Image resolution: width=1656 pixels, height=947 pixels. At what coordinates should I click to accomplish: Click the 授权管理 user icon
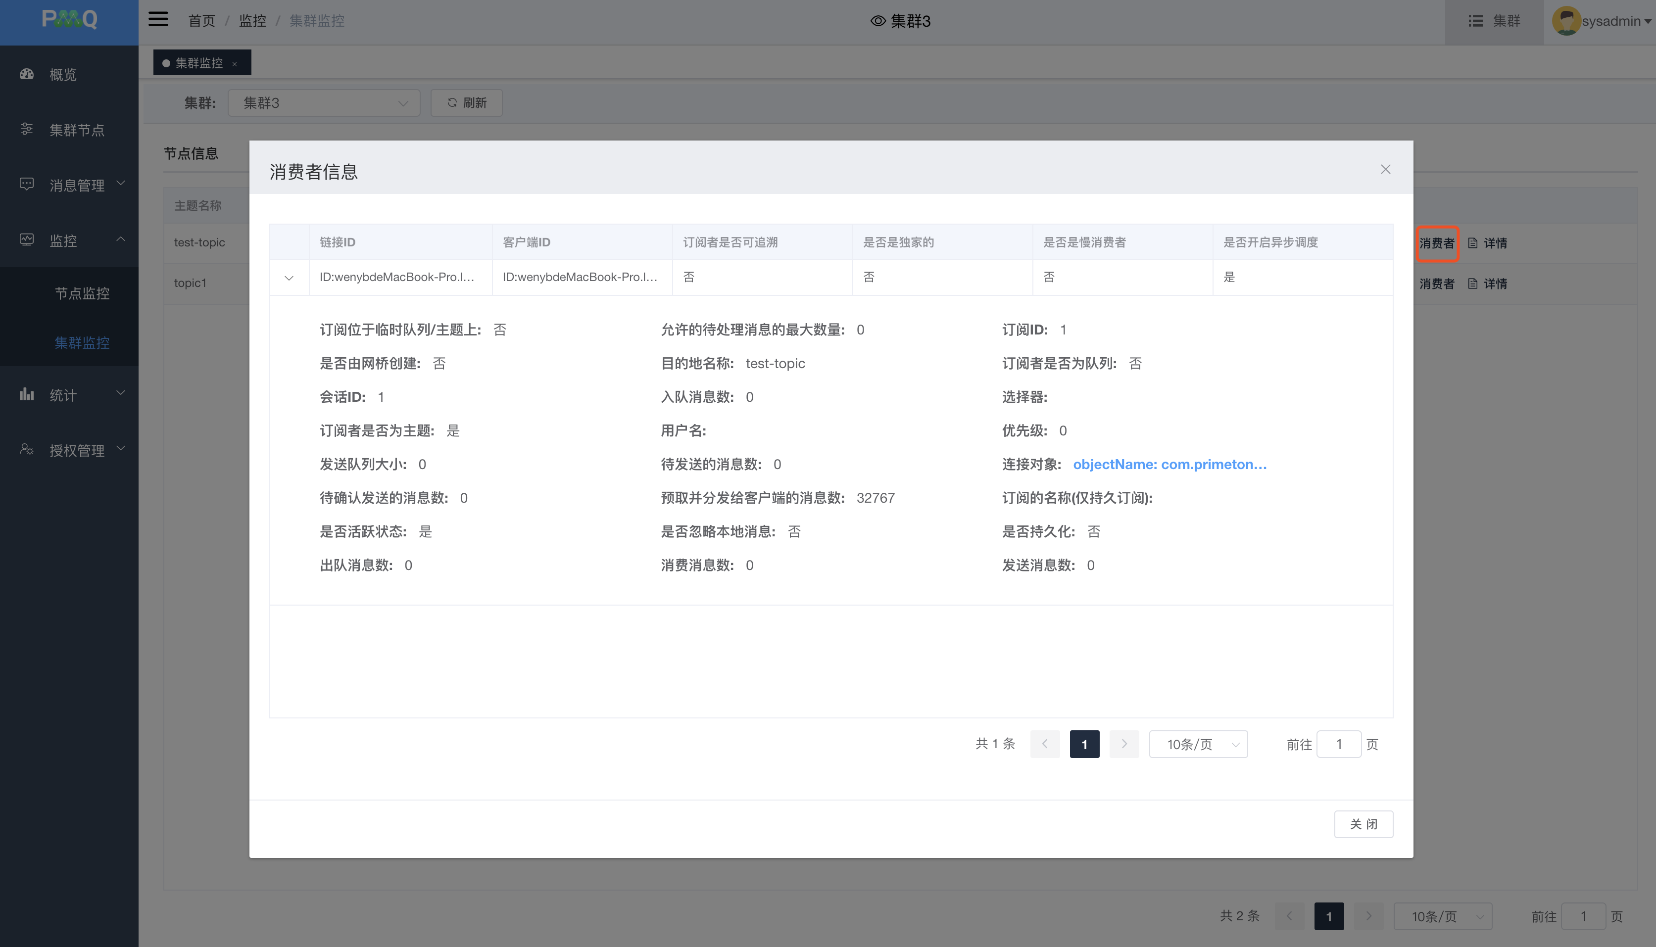27,449
